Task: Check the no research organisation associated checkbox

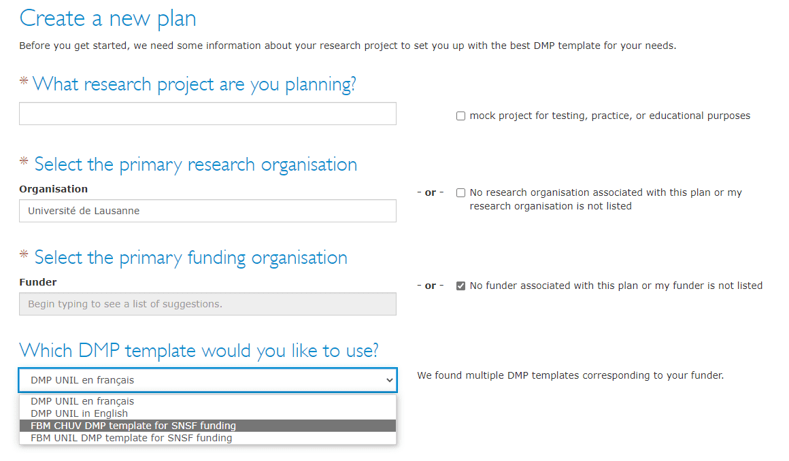Action: [460, 192]
